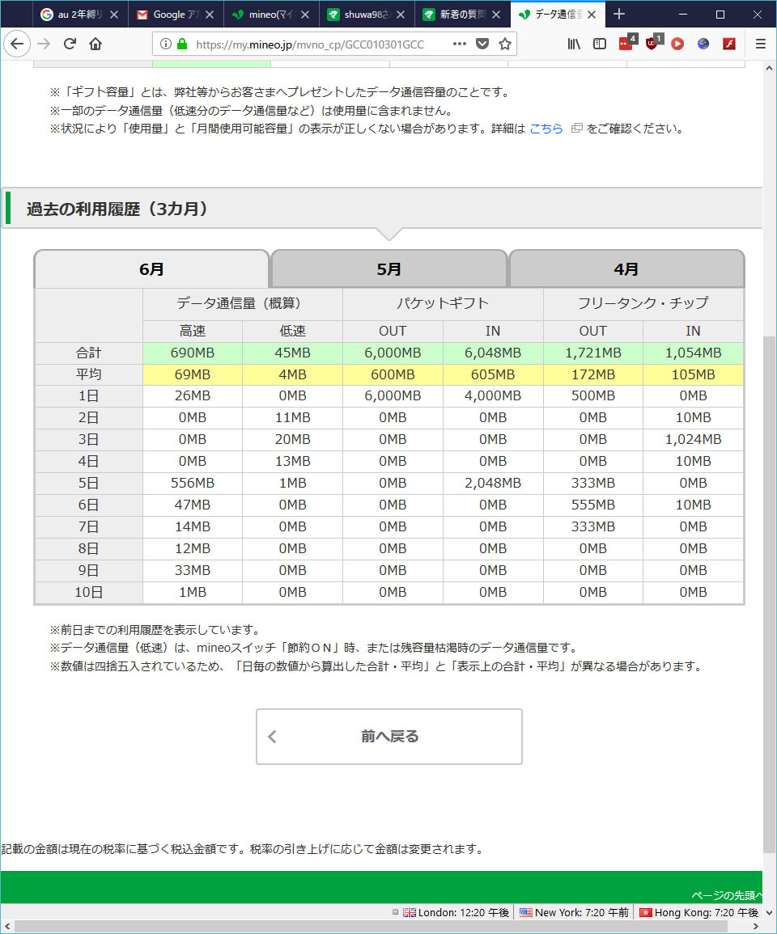The height and width of the screenshot is (934, 777).
Task: Click the New York clock in status bar
Action: tap(575, 912)
